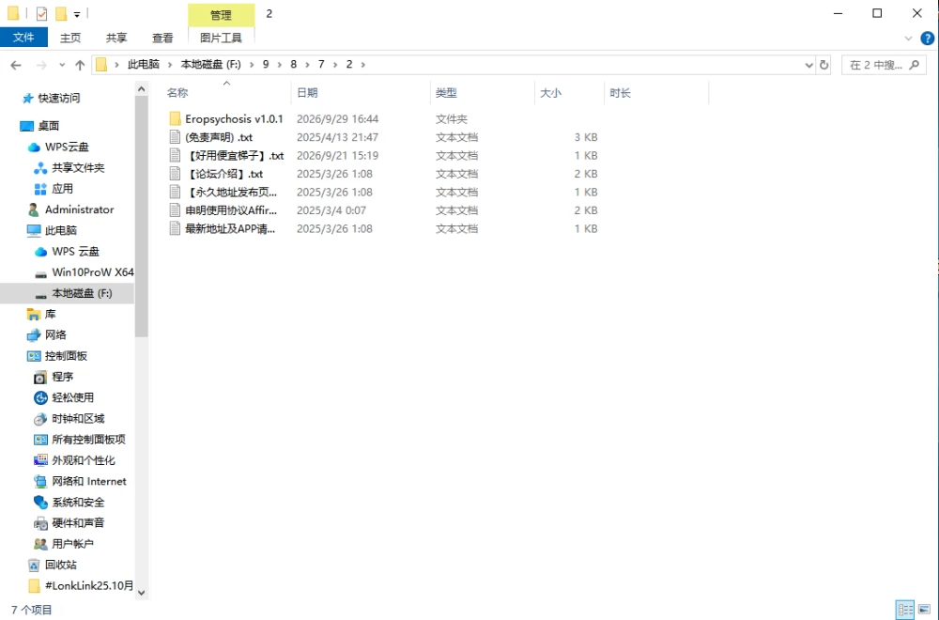Sort by the 时长 column header
Viewport: 939px width, 620px height.
tap(656, 93)
